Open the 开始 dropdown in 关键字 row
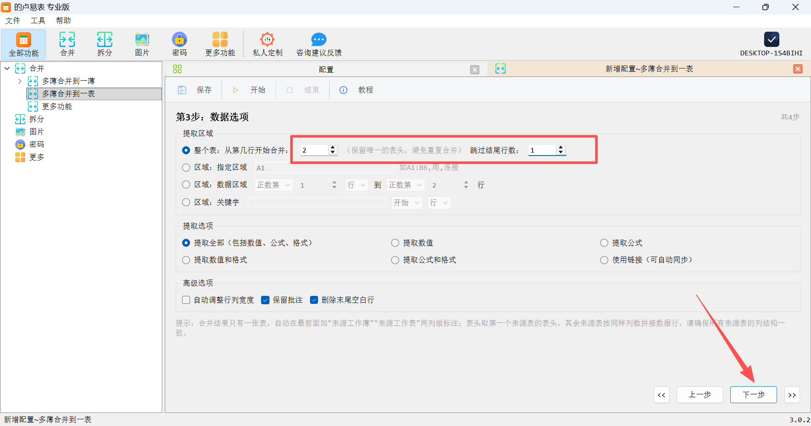Viewport: 811px width, 426px height. point(406,203)
